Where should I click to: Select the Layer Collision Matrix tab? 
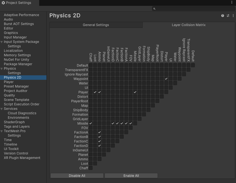[188, 25]
